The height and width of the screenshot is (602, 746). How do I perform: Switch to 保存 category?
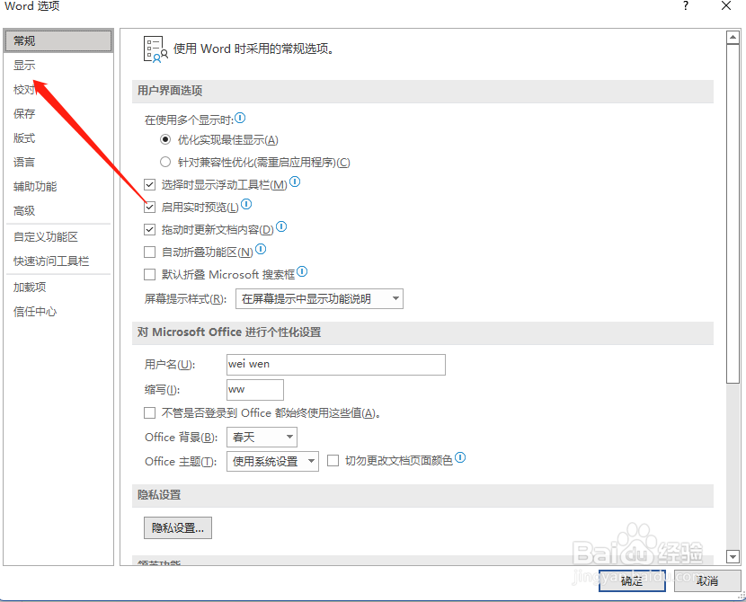tap(58, 113)
